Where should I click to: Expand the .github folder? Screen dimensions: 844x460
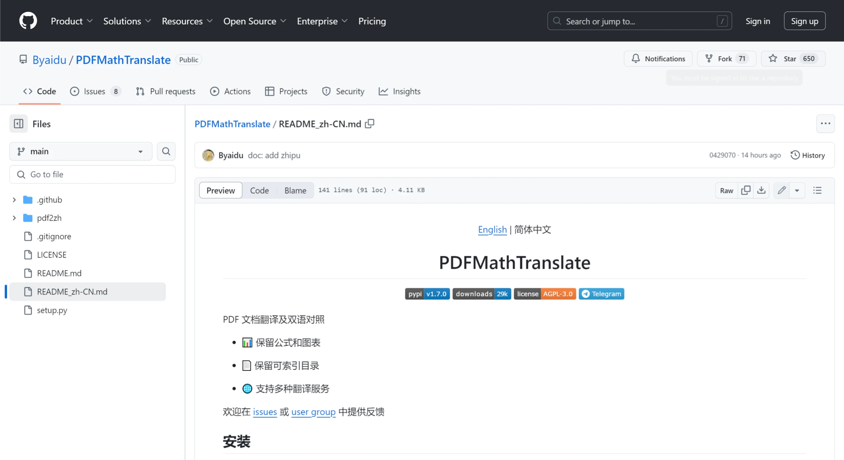pos(14,199)
